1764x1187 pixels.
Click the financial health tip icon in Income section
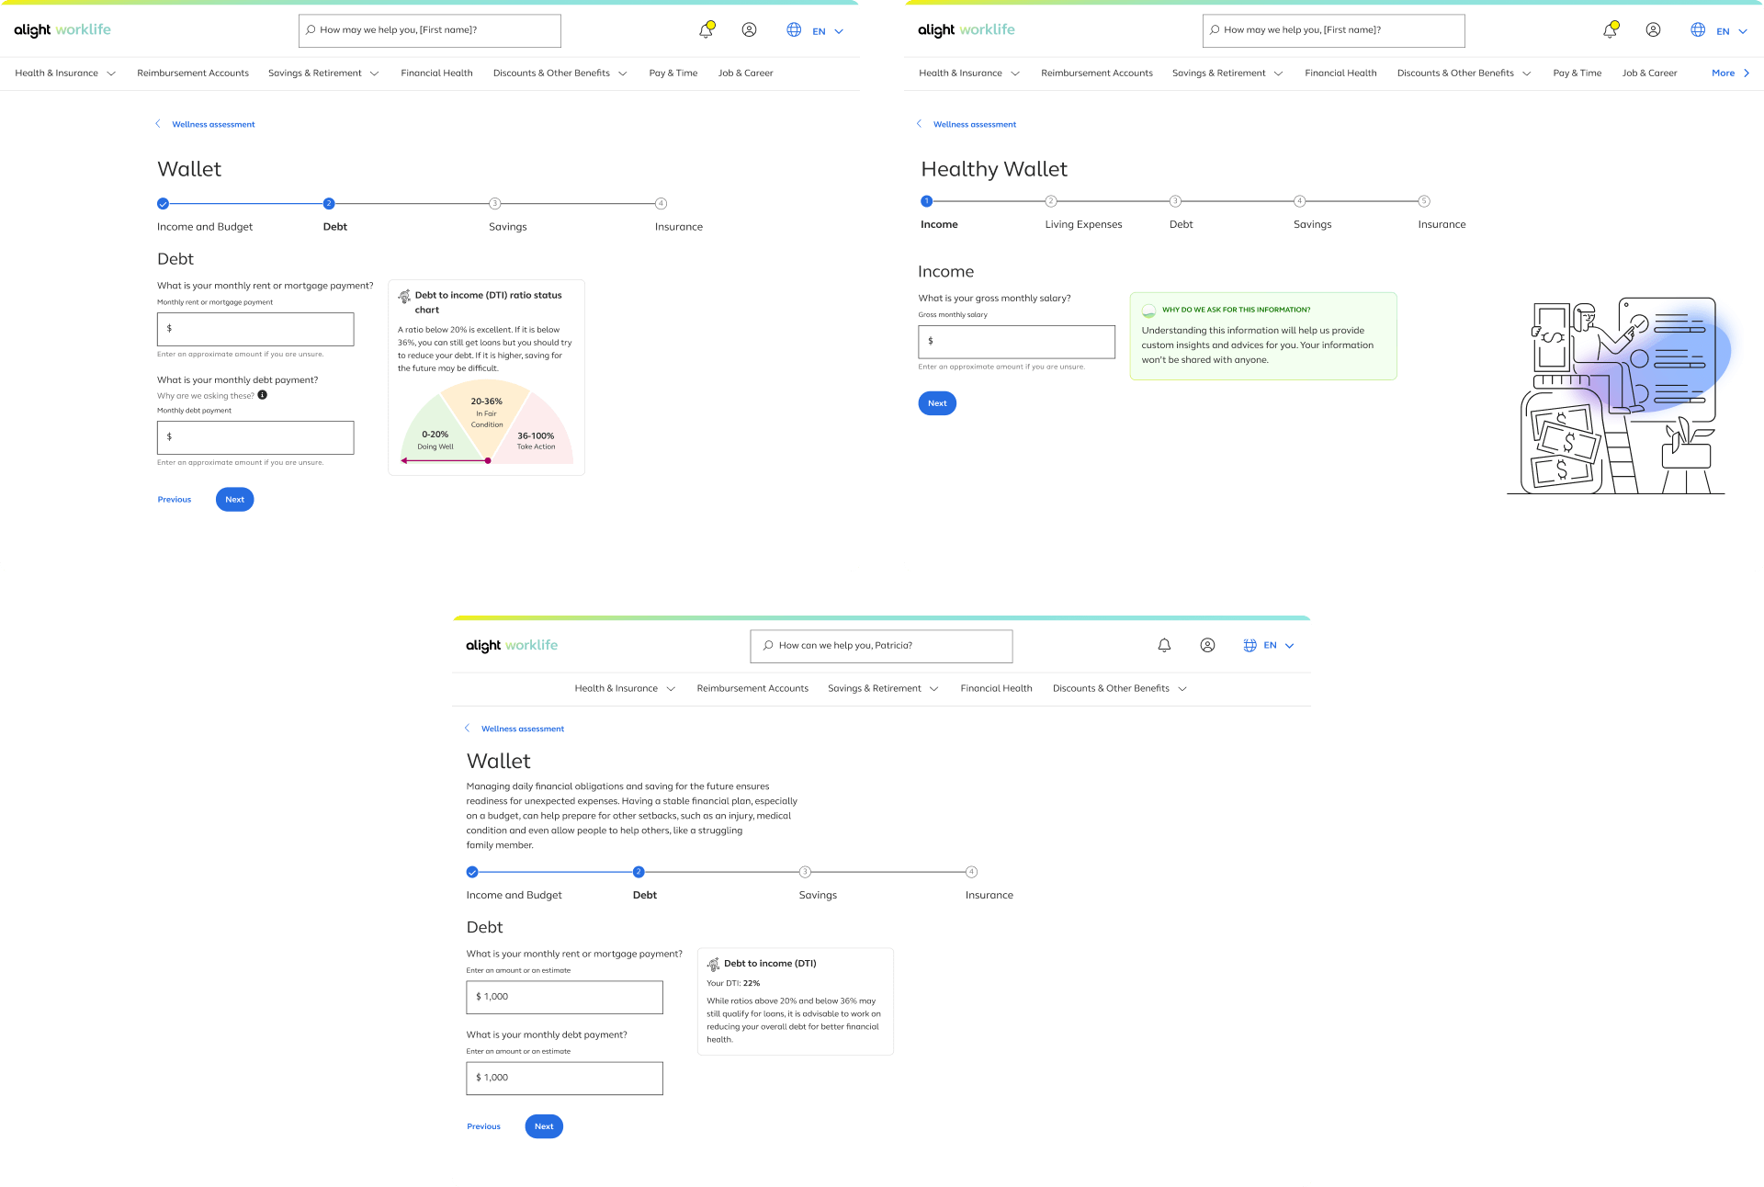pyautogui.click(x=1147, y=309)
